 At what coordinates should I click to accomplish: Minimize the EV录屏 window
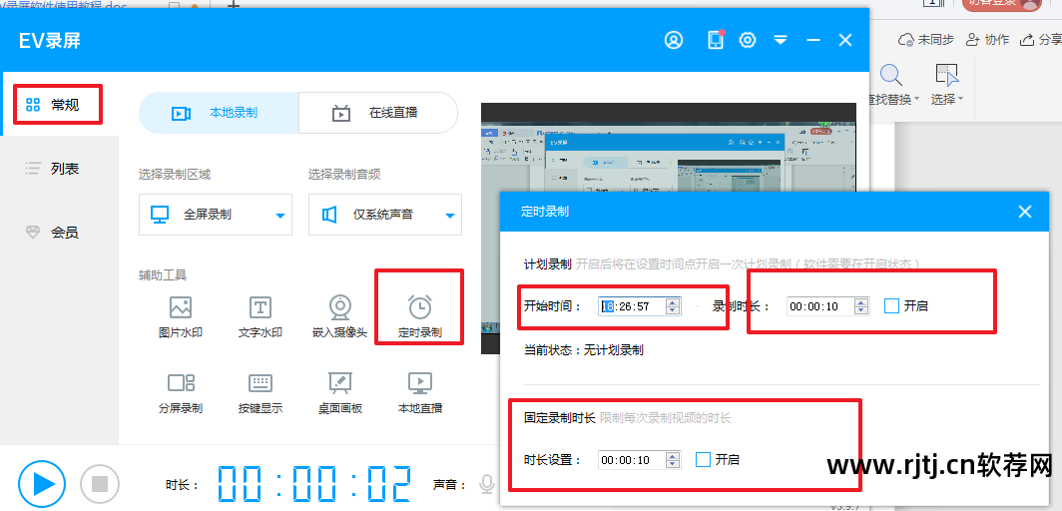813,41
